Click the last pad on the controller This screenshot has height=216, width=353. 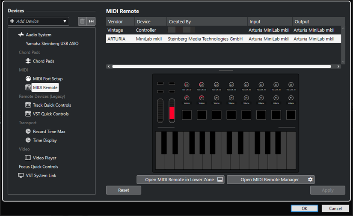[x=291, y=115]
